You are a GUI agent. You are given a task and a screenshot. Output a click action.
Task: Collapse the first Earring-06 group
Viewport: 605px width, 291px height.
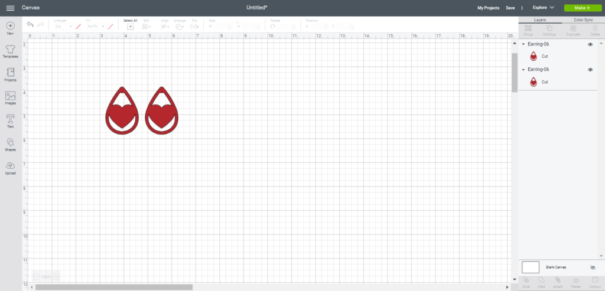(523, 44)
